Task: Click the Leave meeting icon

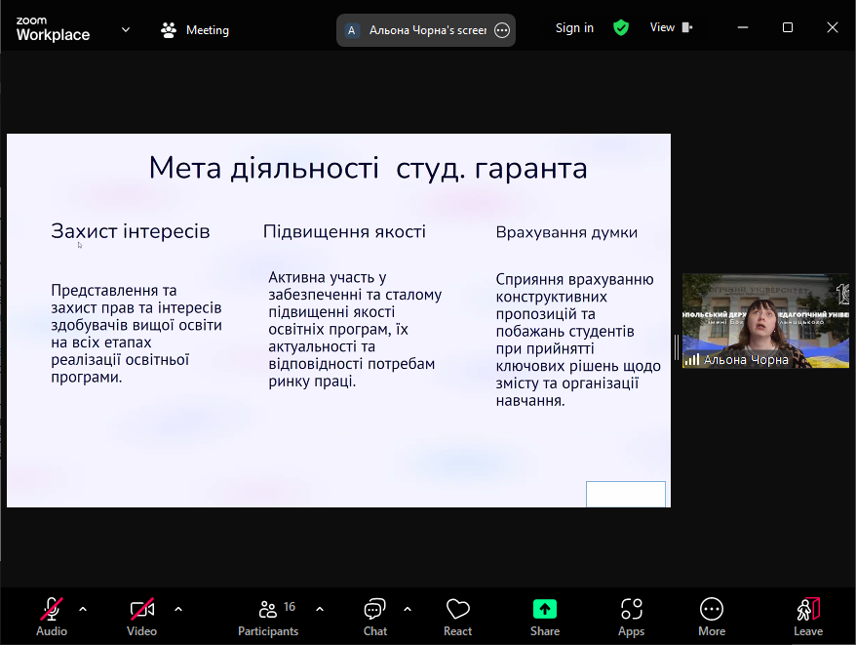Action: pyautogui.click(x=807, y=610)
